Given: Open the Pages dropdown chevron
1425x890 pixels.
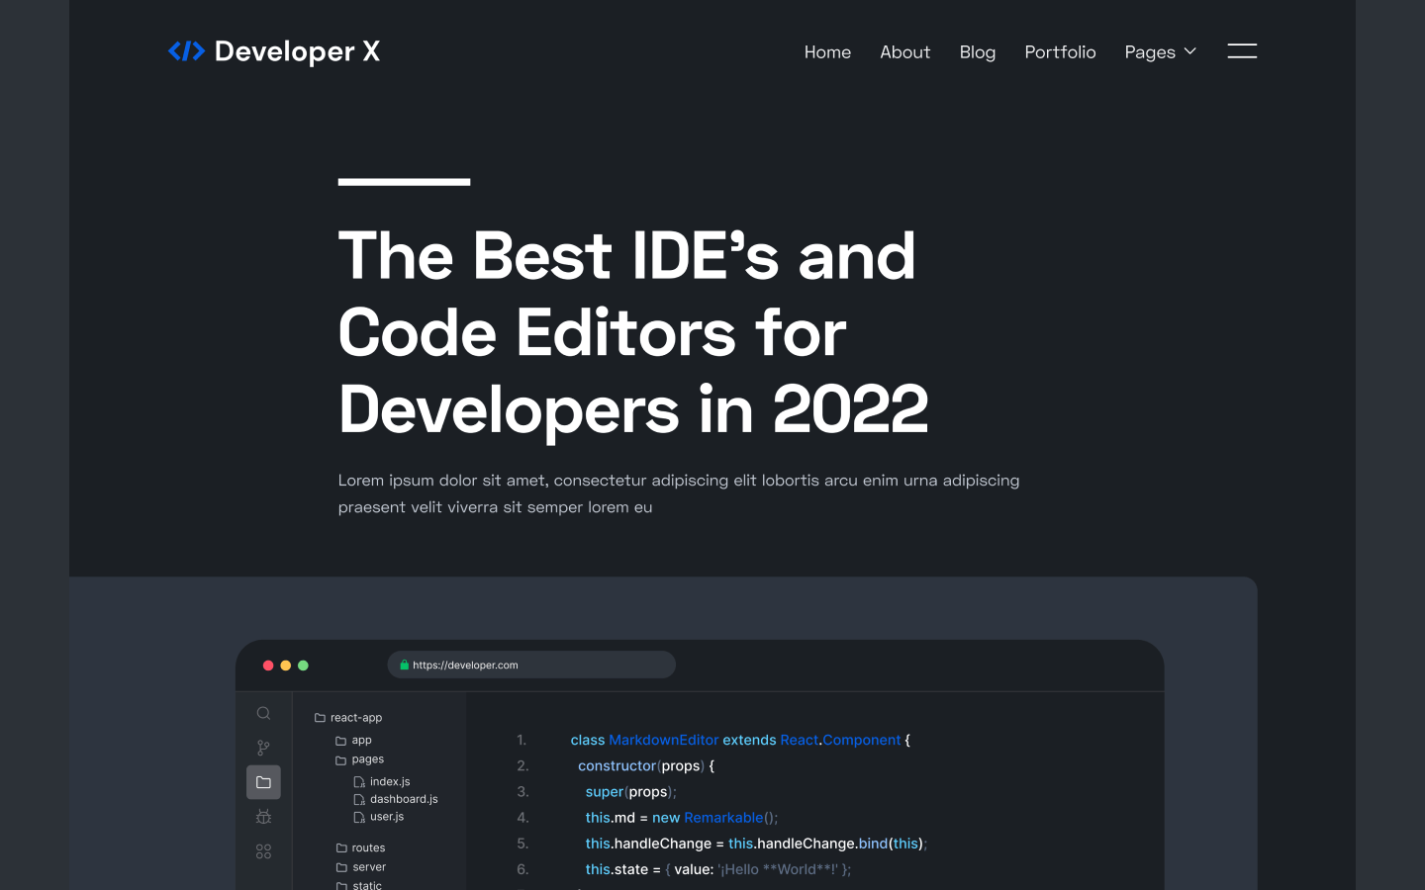Looking at the screenshot, I should click(1190, 51).
